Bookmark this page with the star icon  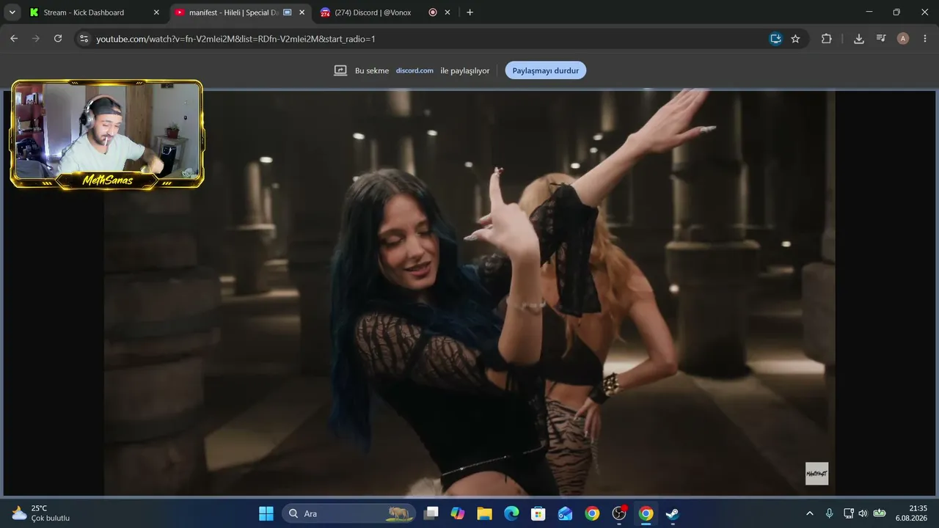pos(795,39)
